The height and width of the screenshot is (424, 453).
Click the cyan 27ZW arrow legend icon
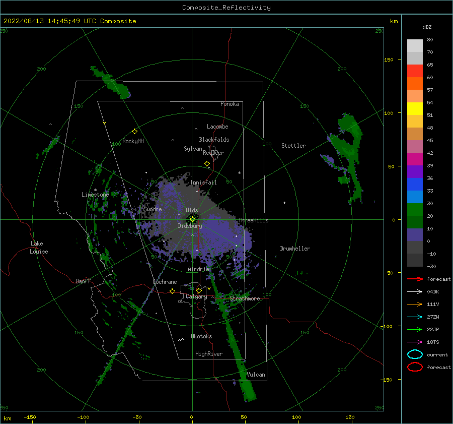tap(415, 317)
